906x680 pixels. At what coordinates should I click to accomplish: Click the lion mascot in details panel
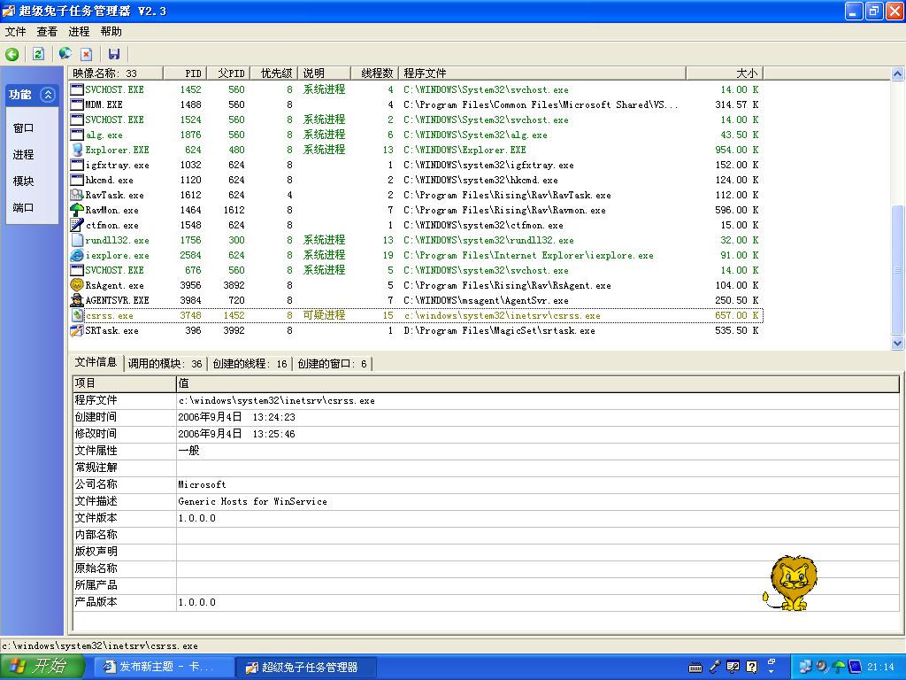click(x=791, y=583)
